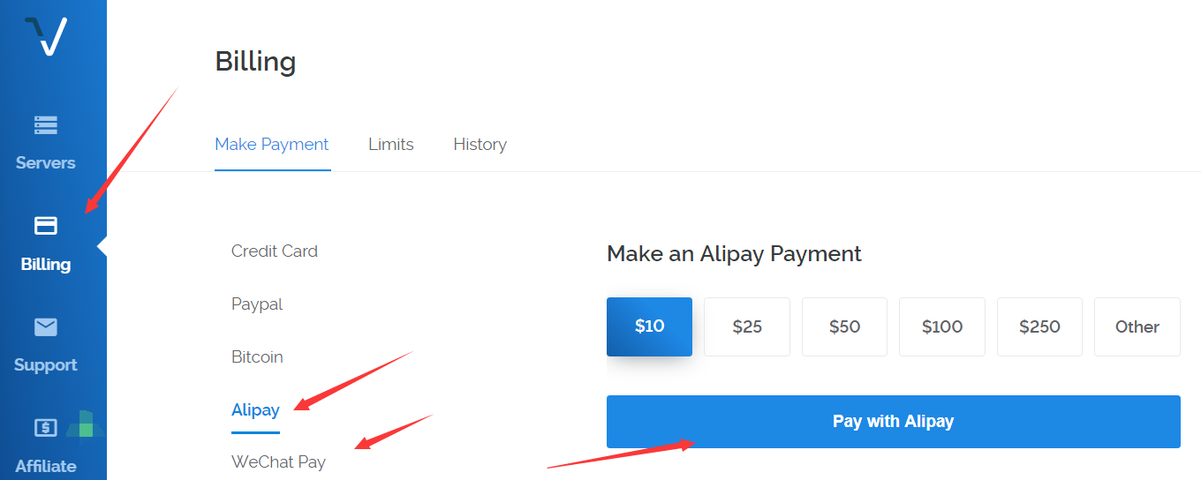Image resolution: width=1201 pixels, height=480 pixels.
Task: Select the Servers sidebar label
Action: pyautogui.click(x=45, y=163)
